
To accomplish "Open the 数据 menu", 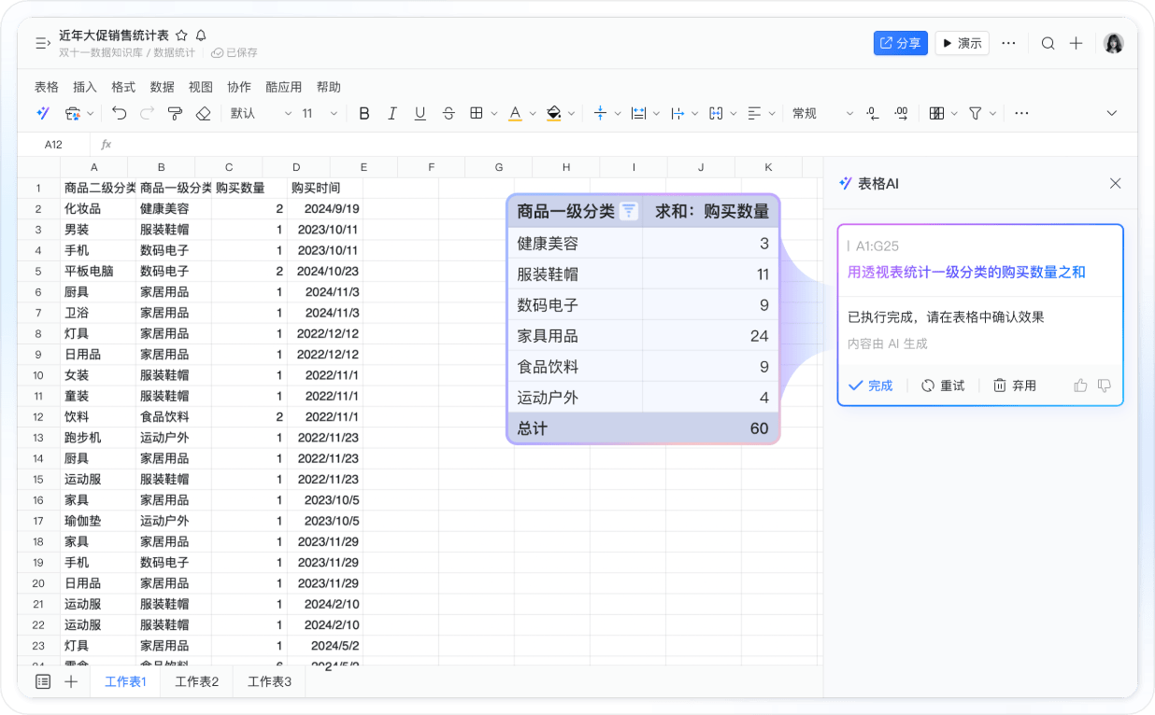I will tap(163, 87).
